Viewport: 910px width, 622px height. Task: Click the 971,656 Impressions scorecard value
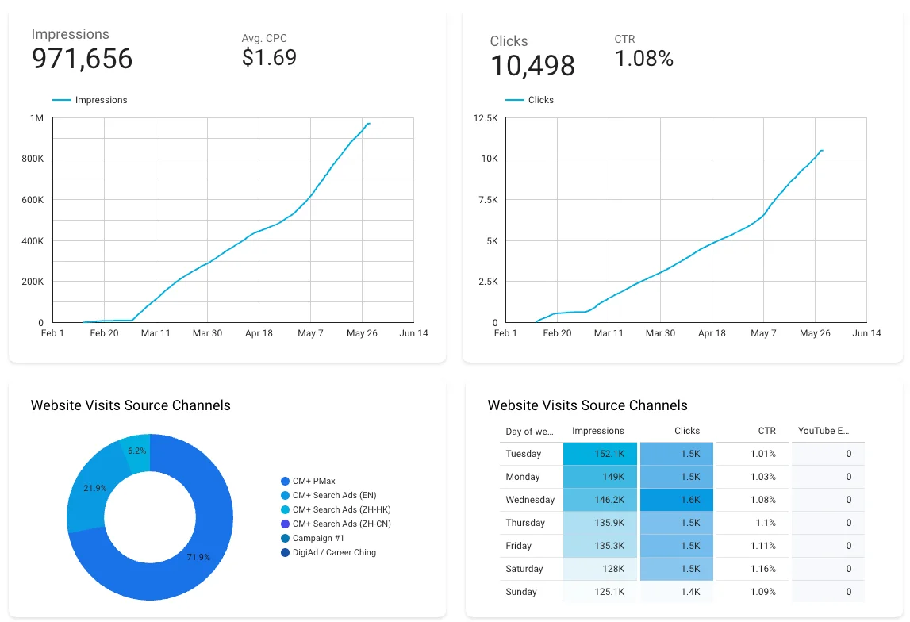click(82, 60)
